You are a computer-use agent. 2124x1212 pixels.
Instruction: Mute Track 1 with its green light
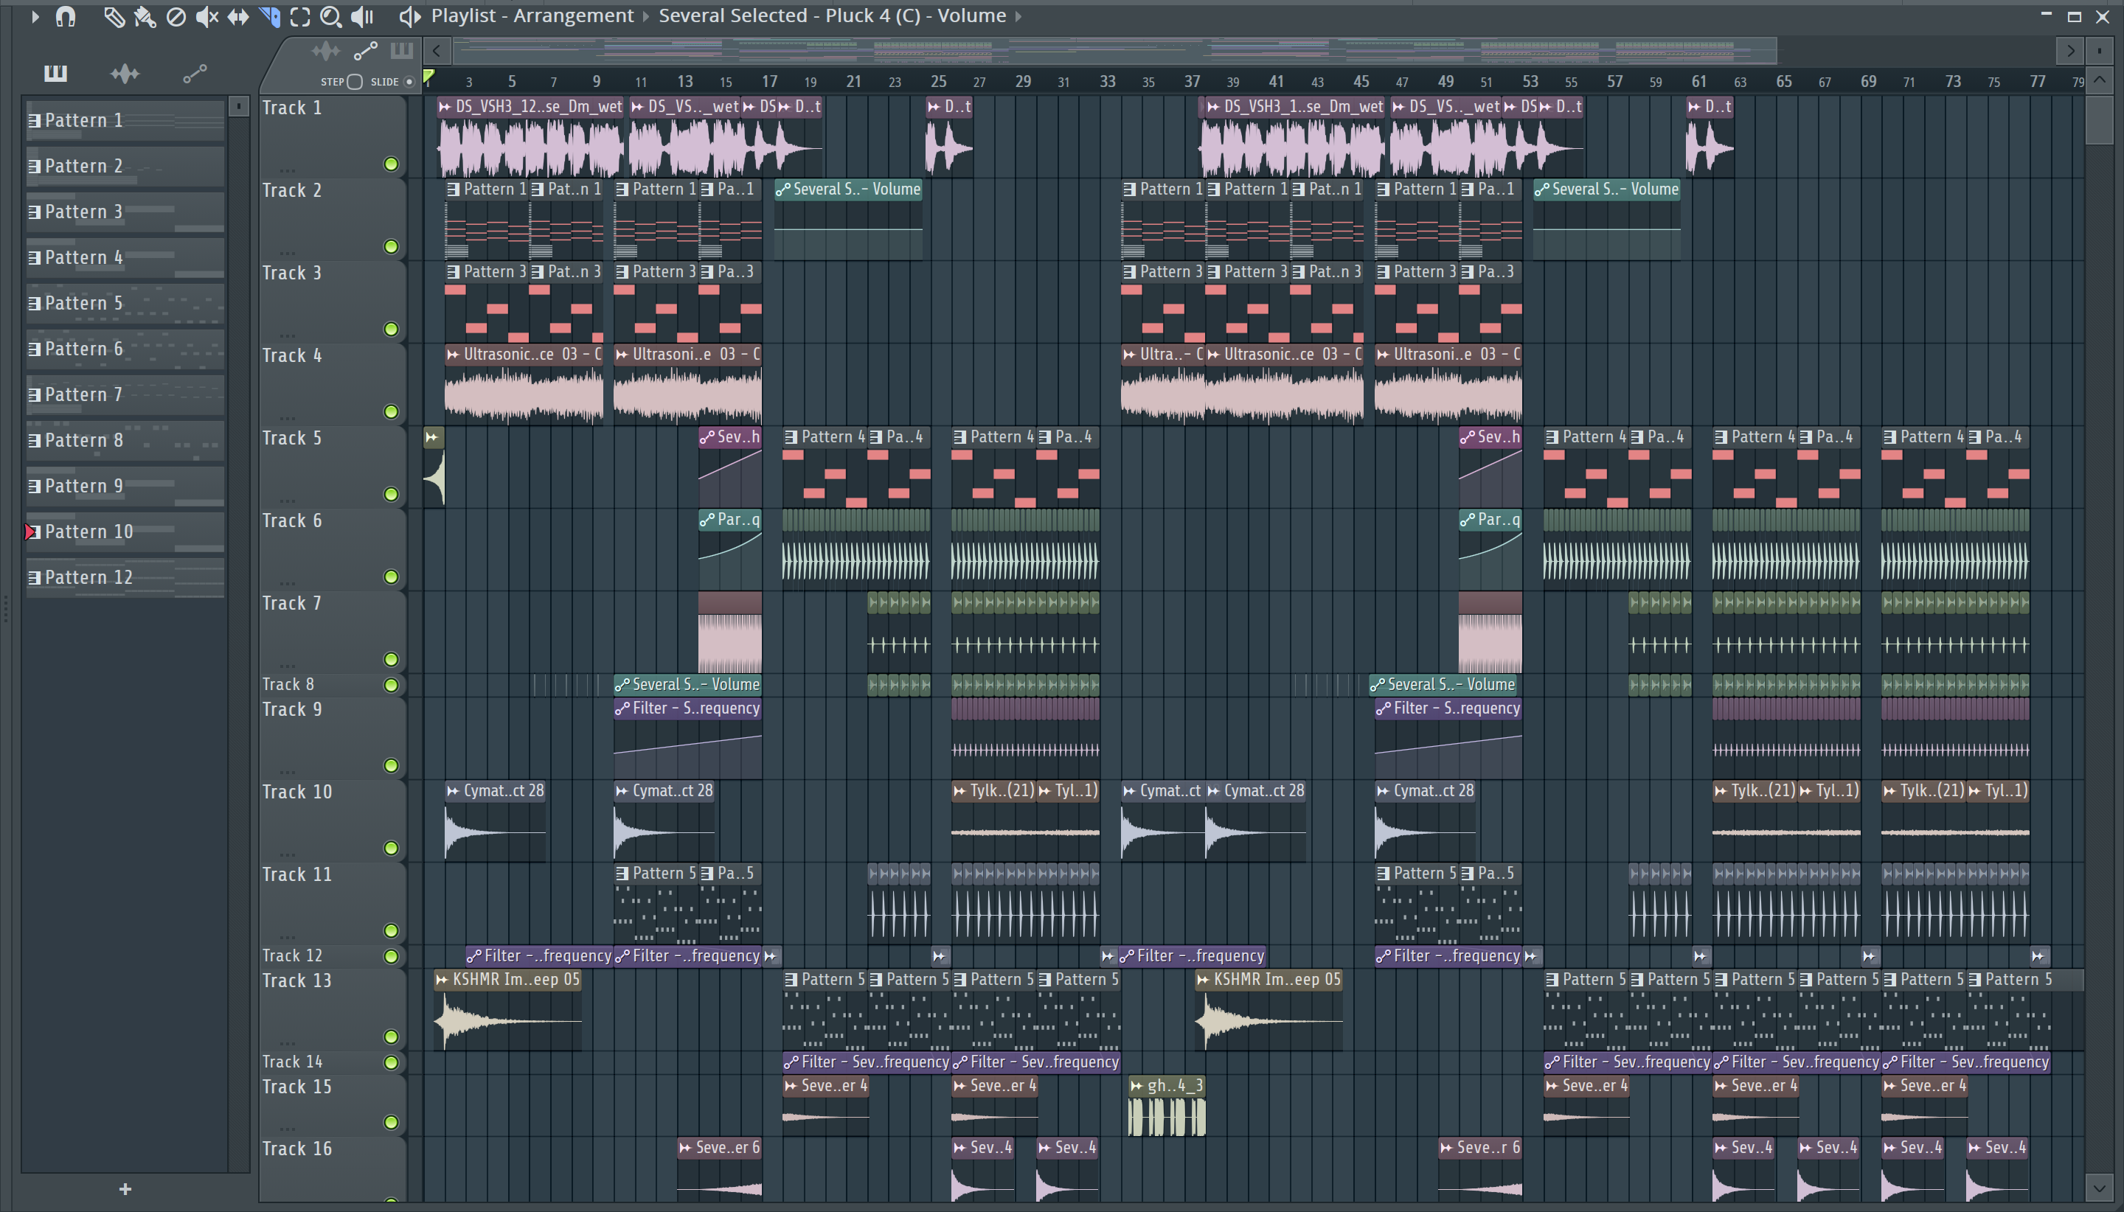pos(390,164)
